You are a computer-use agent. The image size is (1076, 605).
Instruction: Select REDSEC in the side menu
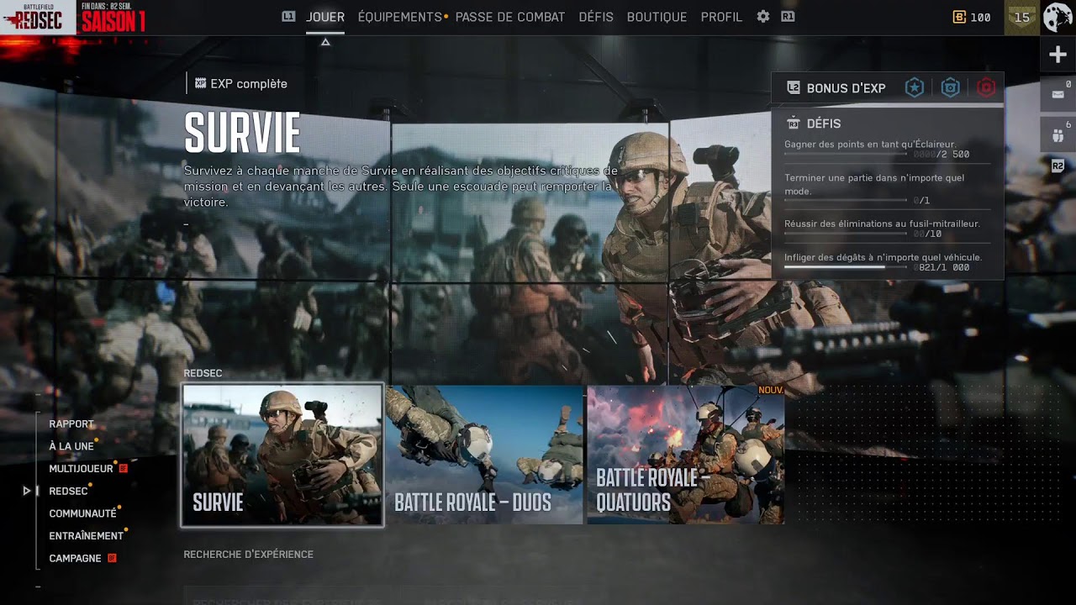[68, 491]
